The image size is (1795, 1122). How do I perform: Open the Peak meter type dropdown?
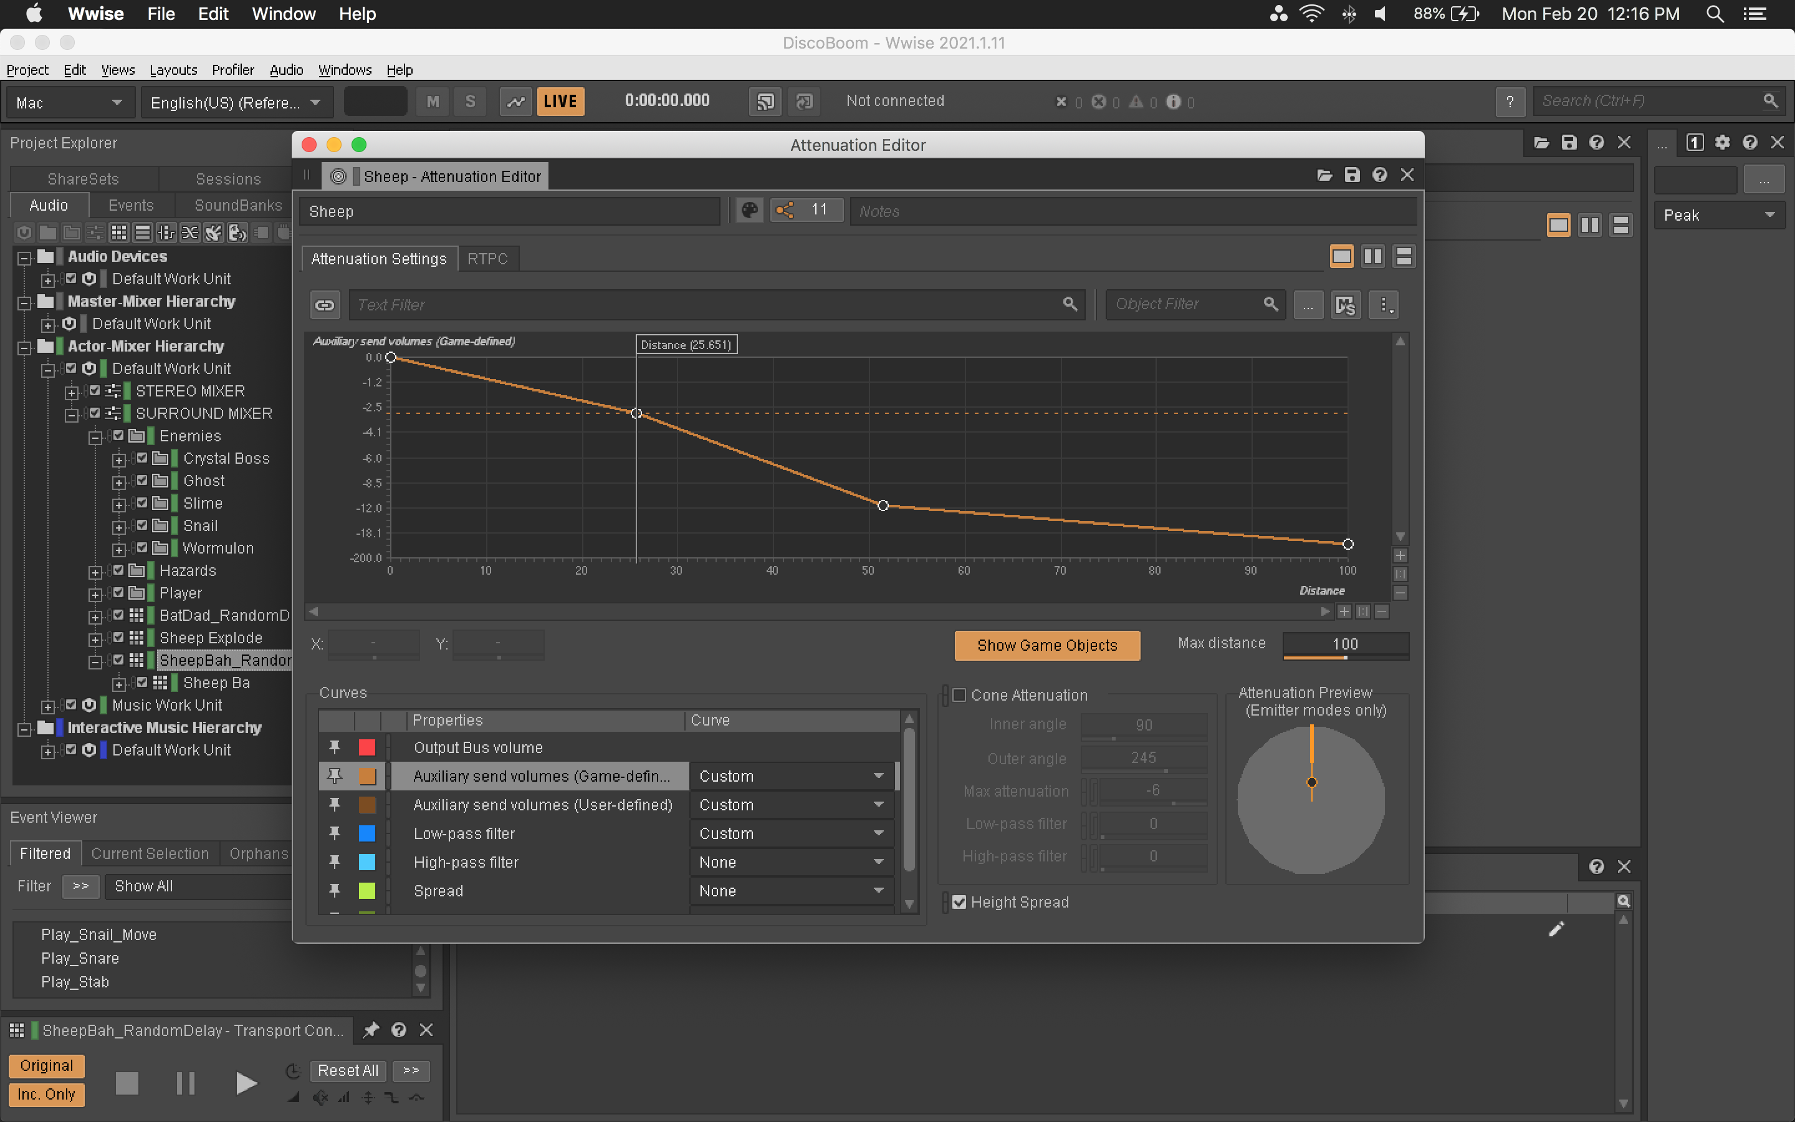pyautogui.click(x=1720, y=215)
